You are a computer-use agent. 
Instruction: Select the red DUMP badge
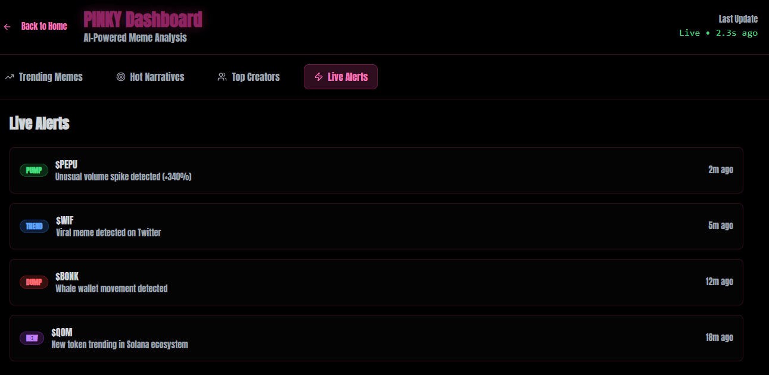[34, 282]
